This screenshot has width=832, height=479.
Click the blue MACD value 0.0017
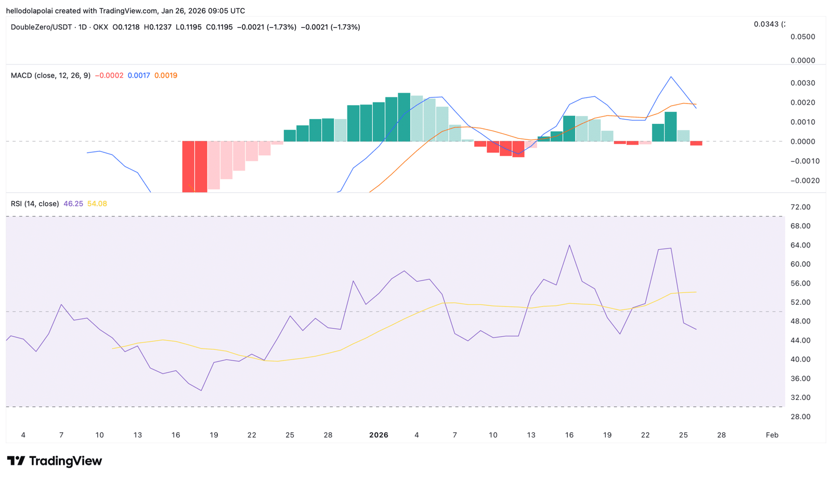(x=139, y=75)
